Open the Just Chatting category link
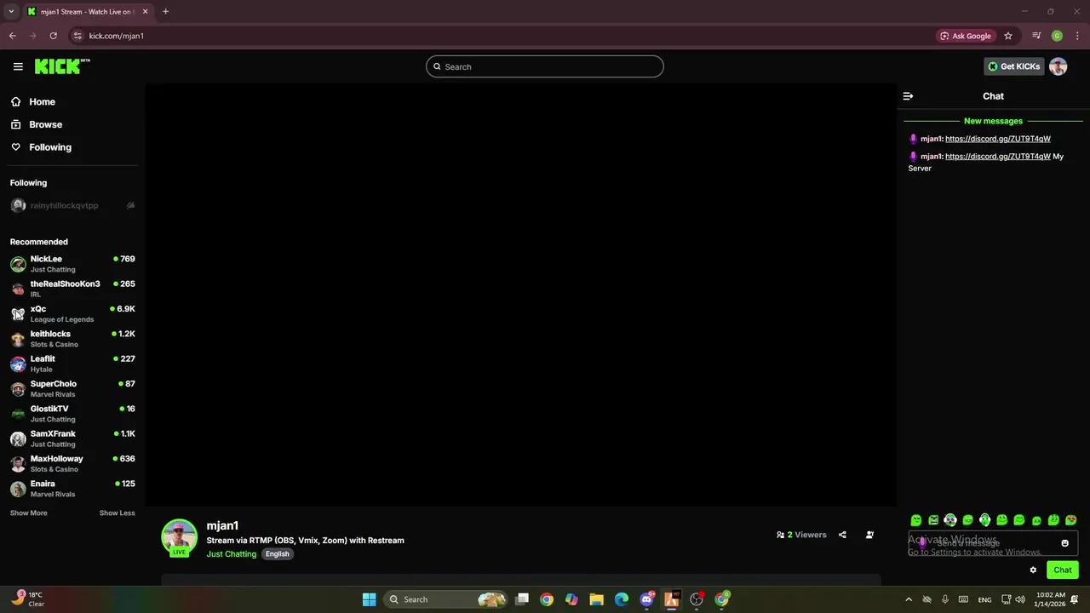 click(x=231, y=554)
